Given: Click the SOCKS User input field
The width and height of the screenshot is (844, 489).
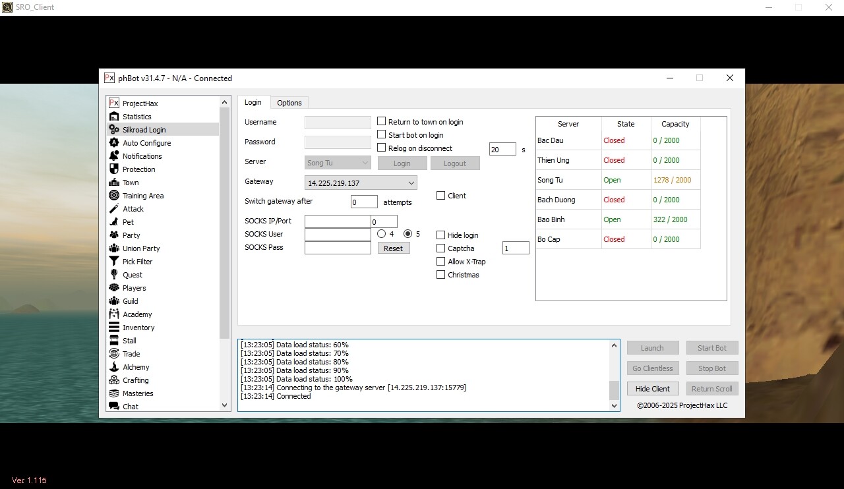Looking at the screenshot, I should 338,235.
